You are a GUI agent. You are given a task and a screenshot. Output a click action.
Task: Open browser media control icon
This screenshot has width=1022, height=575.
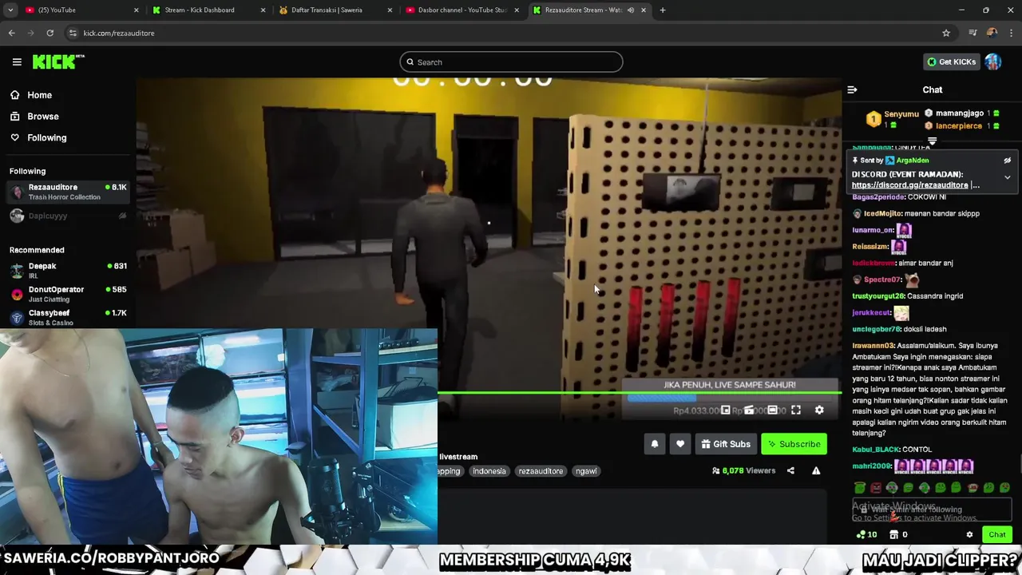point(972,33)
